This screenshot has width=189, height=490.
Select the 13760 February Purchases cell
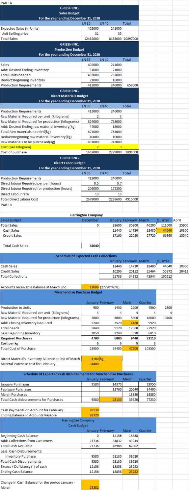(x=116, y=390)
